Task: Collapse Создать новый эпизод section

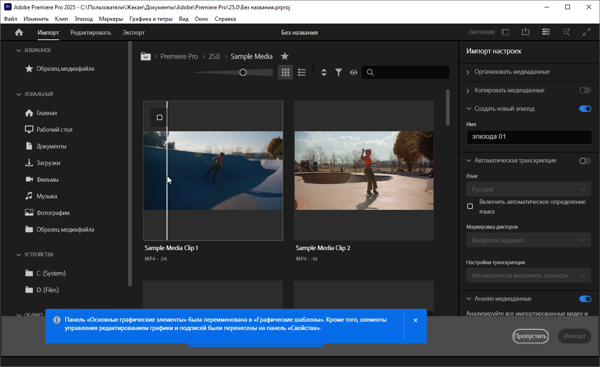Action: click(468, 109)
